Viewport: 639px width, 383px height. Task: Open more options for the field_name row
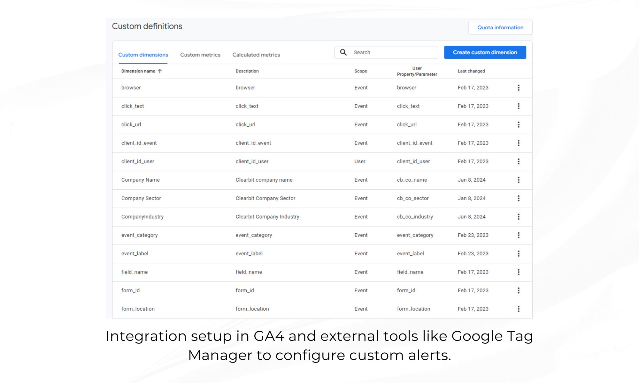tap(518, 272)
